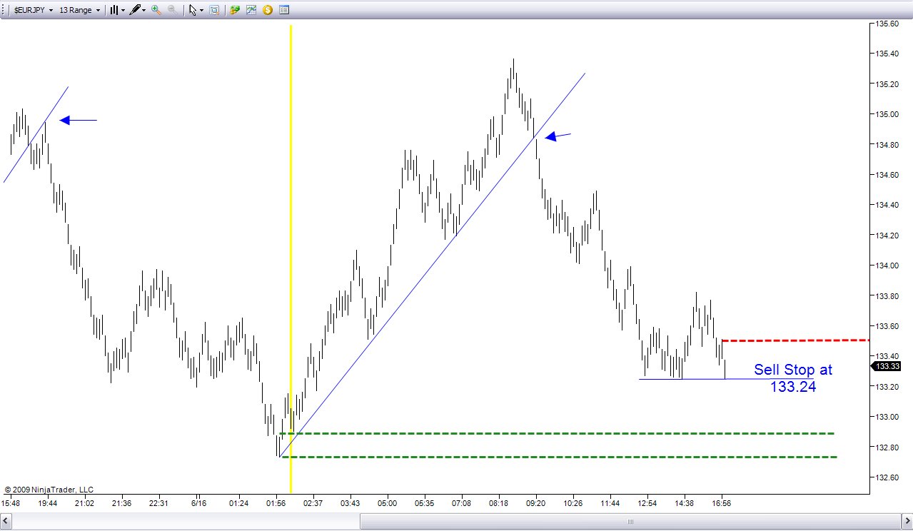The height and width of the screenshot is (531, 913).
Task: Open the $EURJPY instrument selector
Action: tap(34, 10)
